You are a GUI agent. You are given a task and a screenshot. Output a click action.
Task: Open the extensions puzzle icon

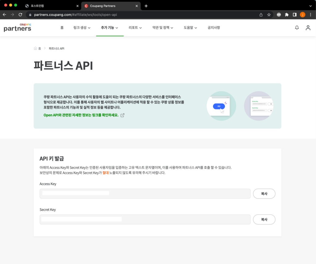(x=287, y=15)
